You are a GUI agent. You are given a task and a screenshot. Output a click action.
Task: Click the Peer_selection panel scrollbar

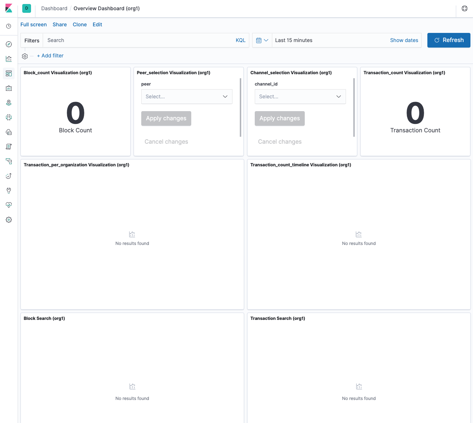[241, 107]
